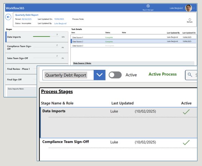Click the Last Updated column header
Image resolution: width=202 pixels, height=166 pixels.
[122, 103]
